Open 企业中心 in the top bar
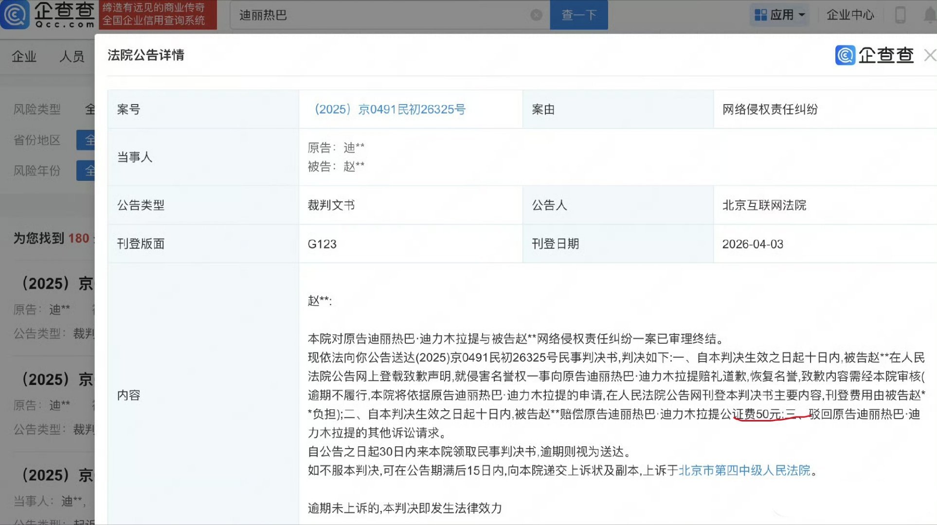Screen dimensions: 937x525 tap(849, 15)
